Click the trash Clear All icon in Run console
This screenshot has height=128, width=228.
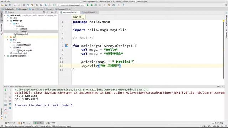coord(10,108)
